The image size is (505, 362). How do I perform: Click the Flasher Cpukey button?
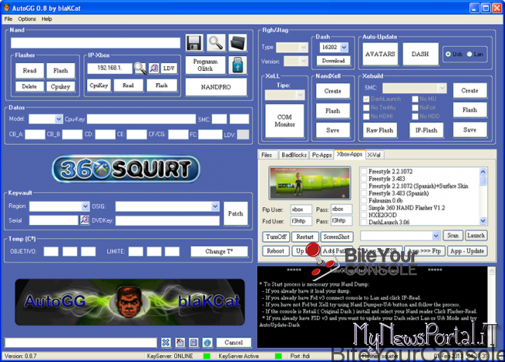pyautogui.click(x=60, y=86)
